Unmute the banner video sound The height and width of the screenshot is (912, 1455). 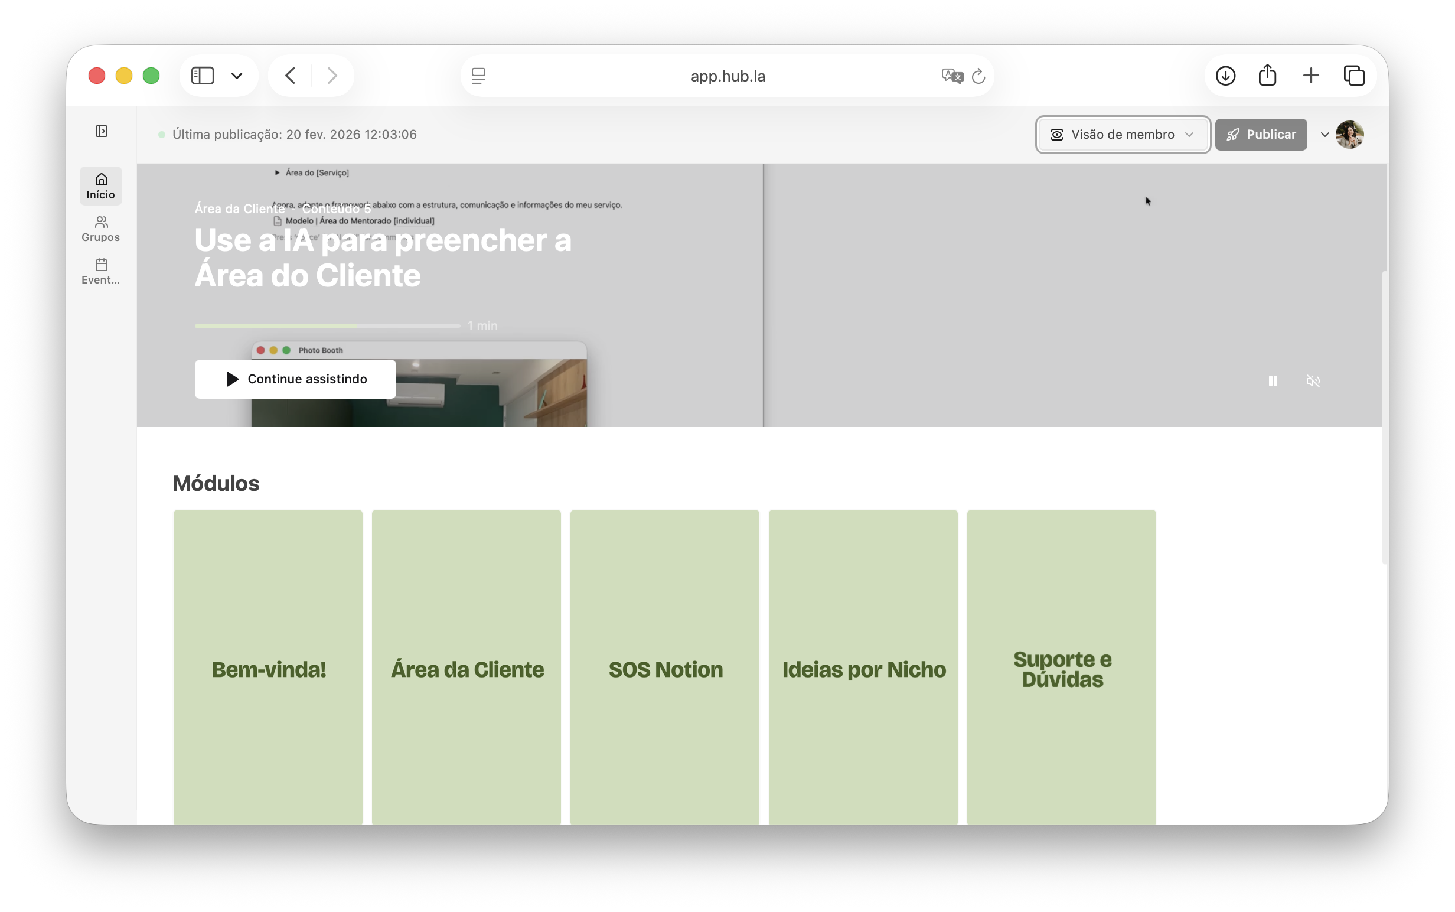pyautogui.click(x=1313, y=381)
